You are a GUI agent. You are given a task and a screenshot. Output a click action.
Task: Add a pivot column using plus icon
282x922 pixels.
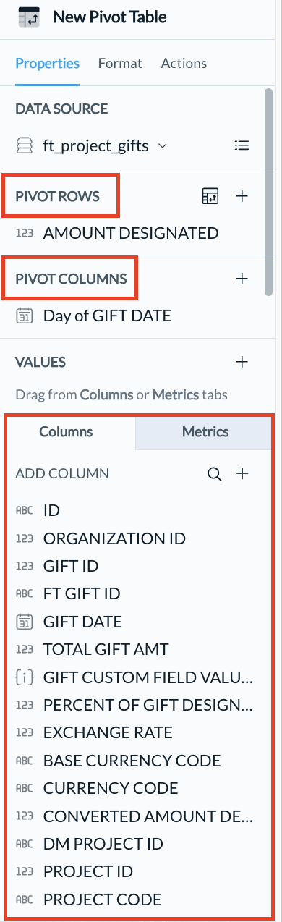click(242, 279)
